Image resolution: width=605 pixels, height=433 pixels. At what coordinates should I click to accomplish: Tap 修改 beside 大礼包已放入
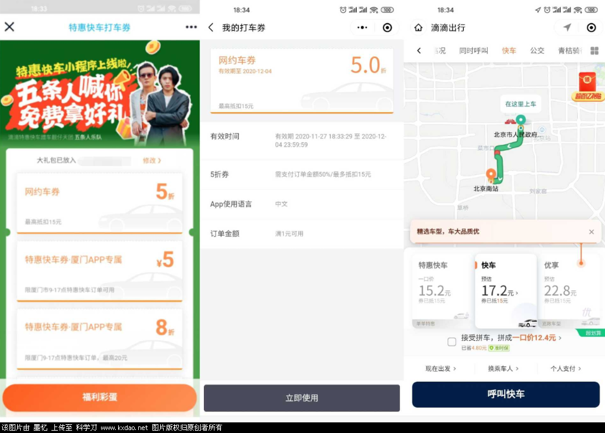tap(152, 160)
